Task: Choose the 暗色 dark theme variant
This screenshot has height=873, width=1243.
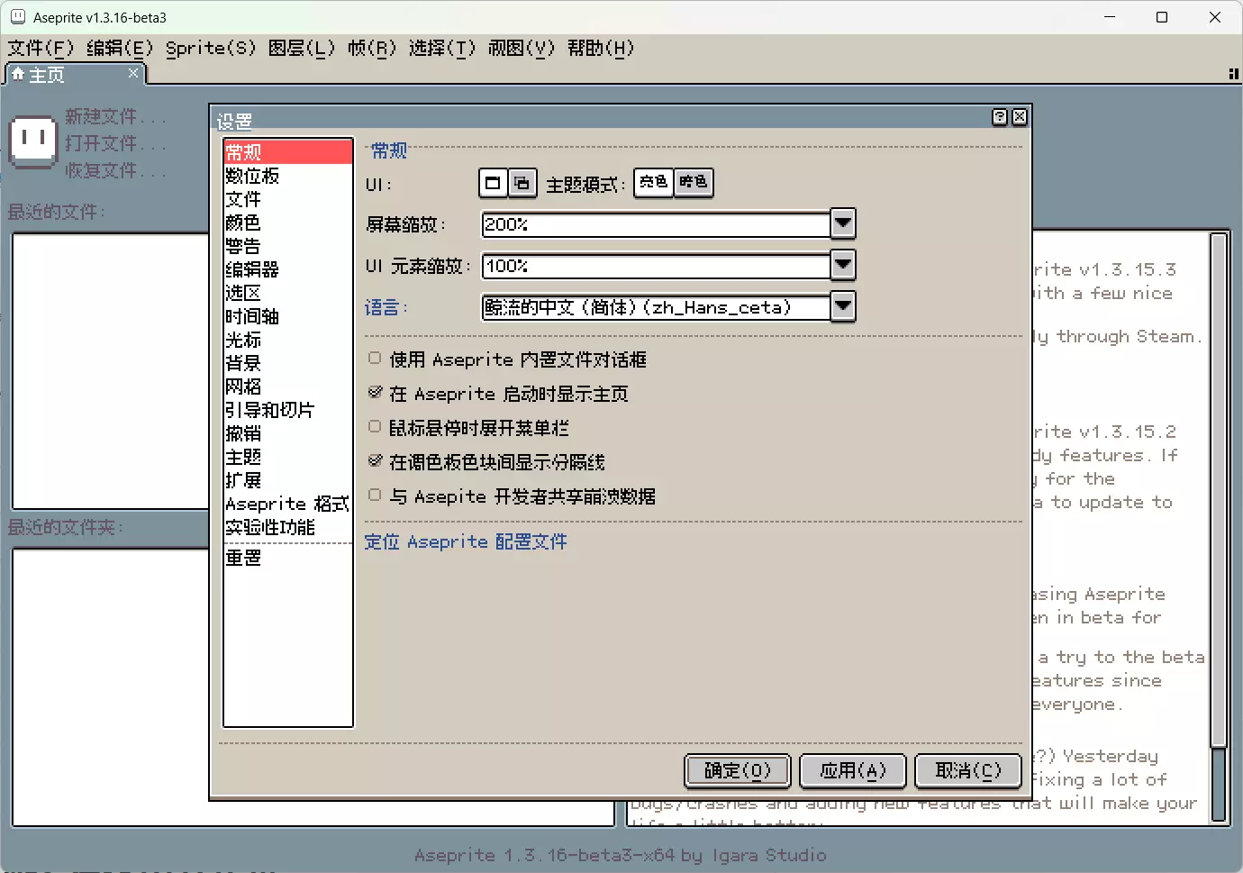Action: pyautogui.click(x=694, y=182)
